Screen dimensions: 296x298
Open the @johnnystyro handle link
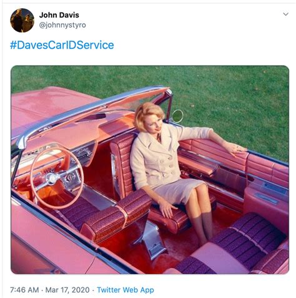click(62, 25)
